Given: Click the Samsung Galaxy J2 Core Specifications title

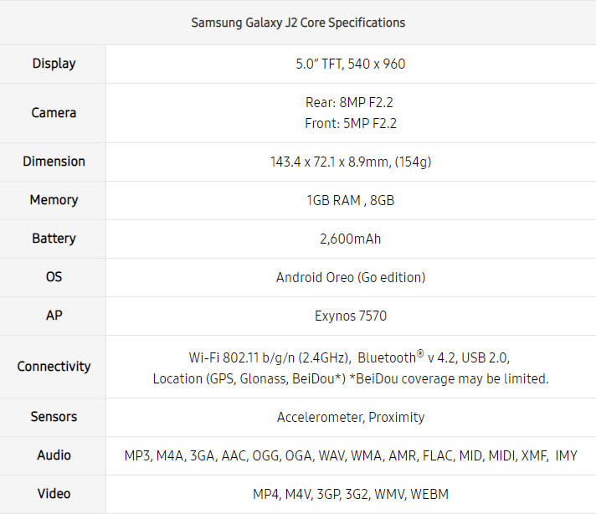Looking at the screenshot, I should (x=298, y=23).
